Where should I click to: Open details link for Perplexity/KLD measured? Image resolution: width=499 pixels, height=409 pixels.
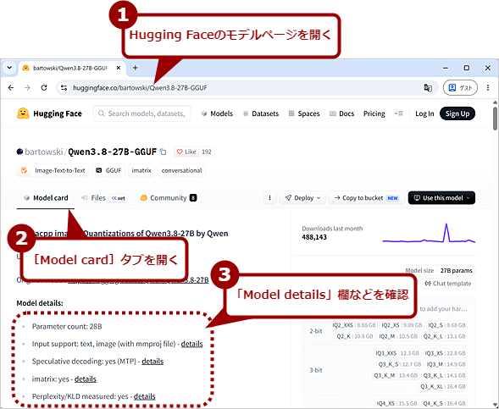[x=145, y=396]
